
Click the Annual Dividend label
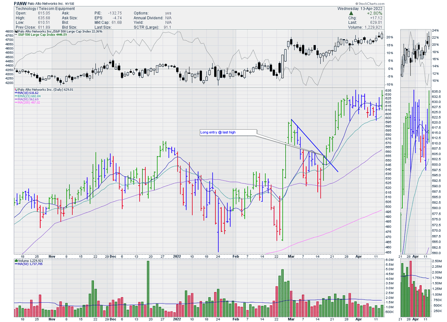149,18
